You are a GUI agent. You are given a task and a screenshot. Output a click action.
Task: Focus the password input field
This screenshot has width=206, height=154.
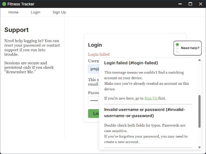[x=93, y=101]
